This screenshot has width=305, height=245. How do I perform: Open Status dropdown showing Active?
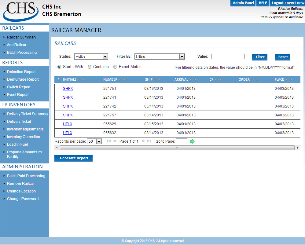pyautogui.click(x=91, y=57)
